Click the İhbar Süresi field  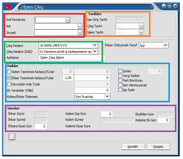pos(41,120)
